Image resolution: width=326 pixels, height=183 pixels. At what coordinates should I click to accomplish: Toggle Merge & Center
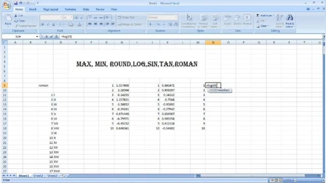point(131,24)
